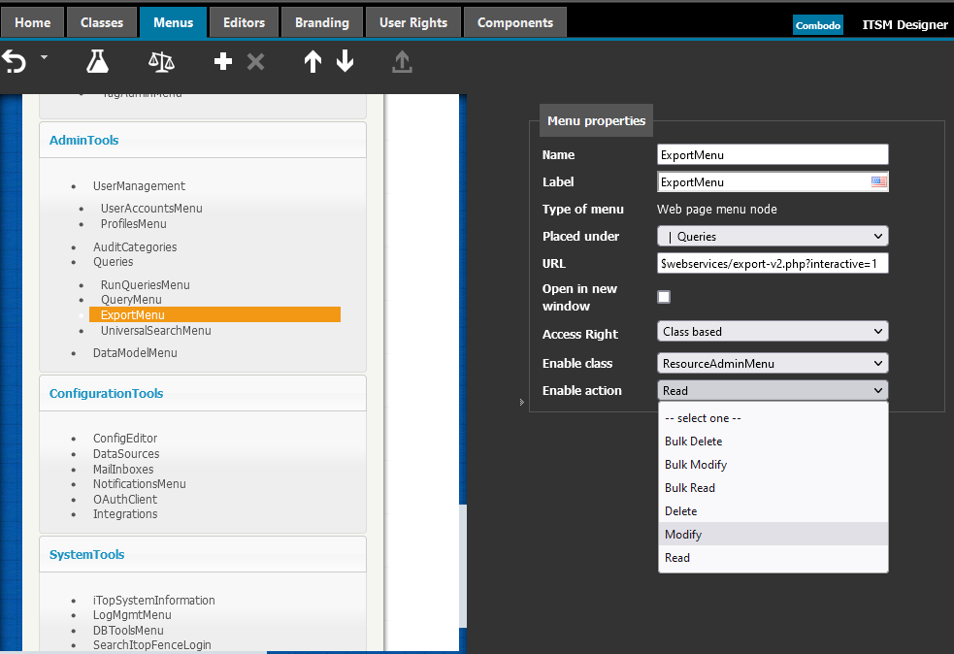This screenshot has height=654, width=954.
Task: Click the plus icon to add menu
Action: click(x=223, y=62)
